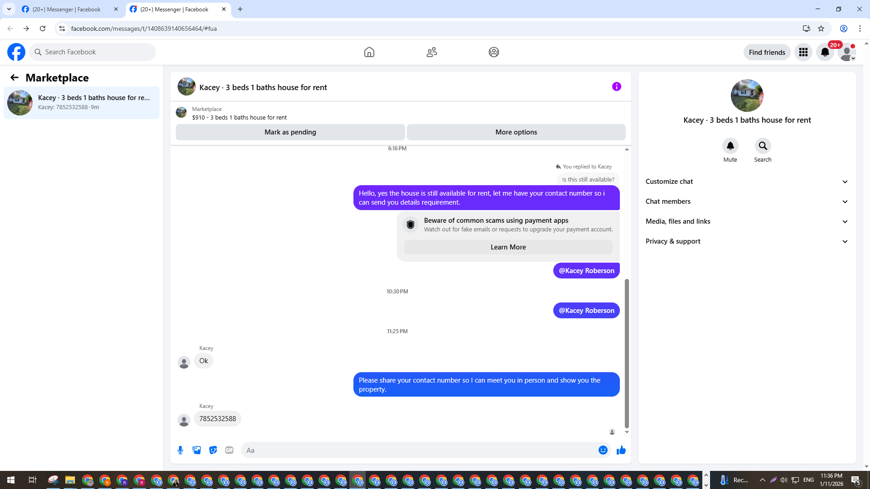Choose a sticker
Viewport: 870px width, 489px height.
click(213, 450)
